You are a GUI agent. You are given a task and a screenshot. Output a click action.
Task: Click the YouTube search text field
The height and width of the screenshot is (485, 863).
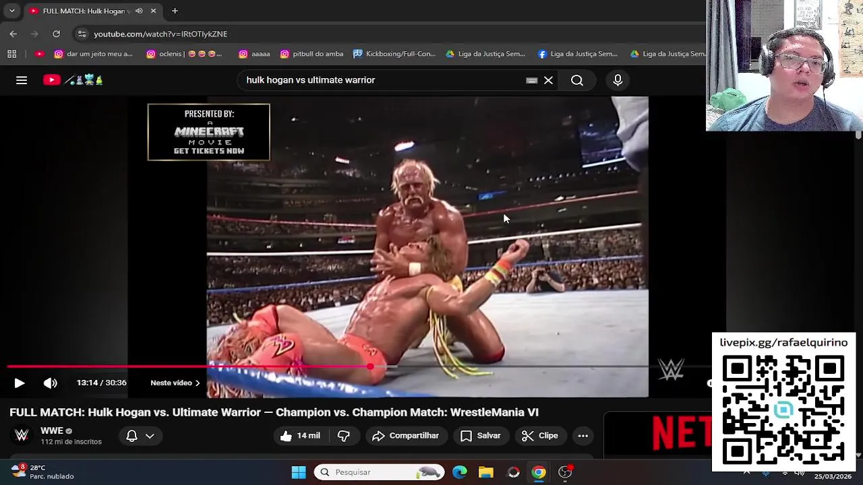(x=381, y=80)
